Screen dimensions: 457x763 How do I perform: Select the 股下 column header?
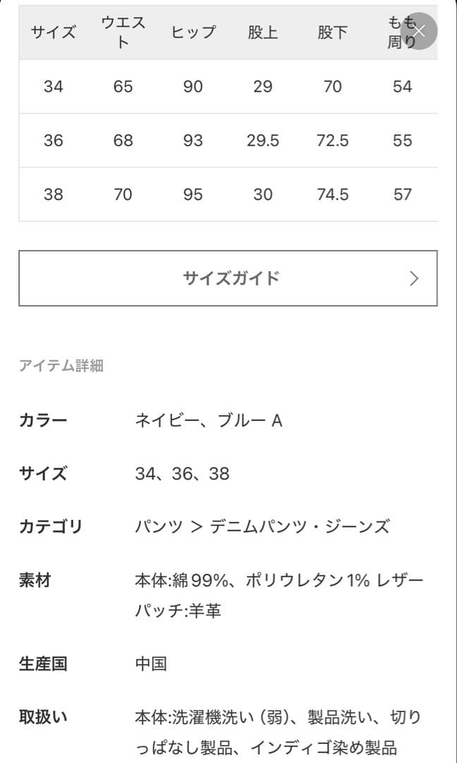[333, 31]
